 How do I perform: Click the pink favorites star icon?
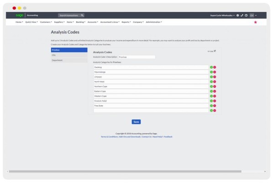(x=255, y=22)
